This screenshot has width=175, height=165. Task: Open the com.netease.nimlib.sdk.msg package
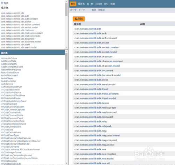coord(91,131)
